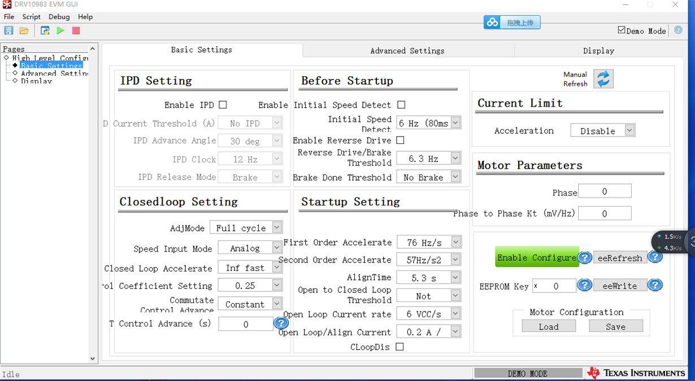Click the eeWrite button
Screen dimensions: 695x381
click(620, 286)
